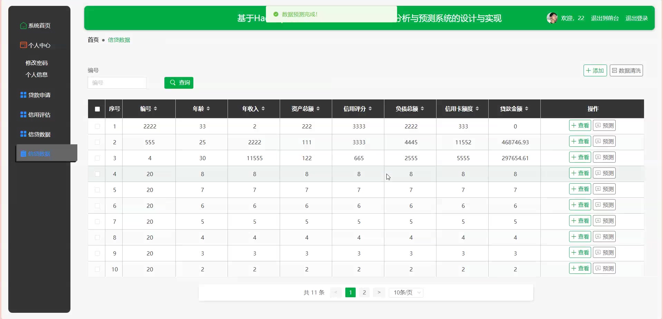Click 预测 for row 2
Screen dimensions: 663x319
(x=604, y=142)
